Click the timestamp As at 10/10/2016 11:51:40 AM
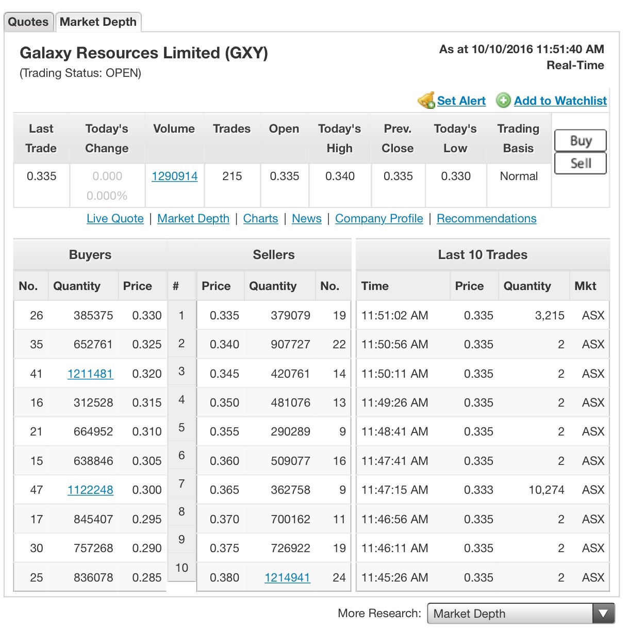The image size is (628, 644). (521, 49)
